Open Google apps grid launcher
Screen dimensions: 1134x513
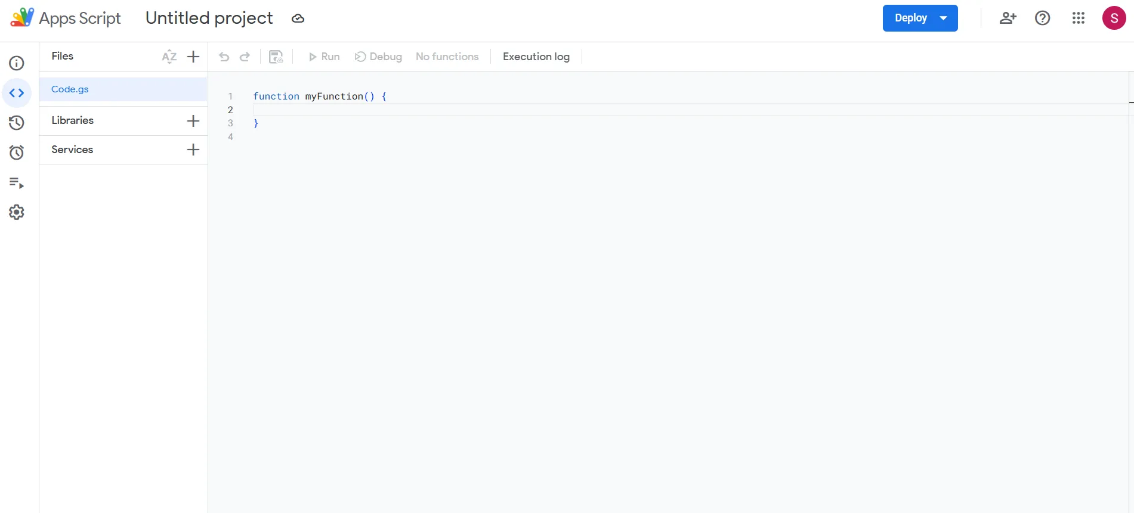1079,18
